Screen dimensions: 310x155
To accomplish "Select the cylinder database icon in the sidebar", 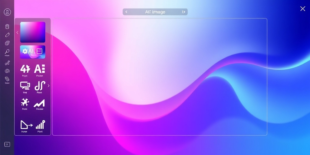I will 7,27.
